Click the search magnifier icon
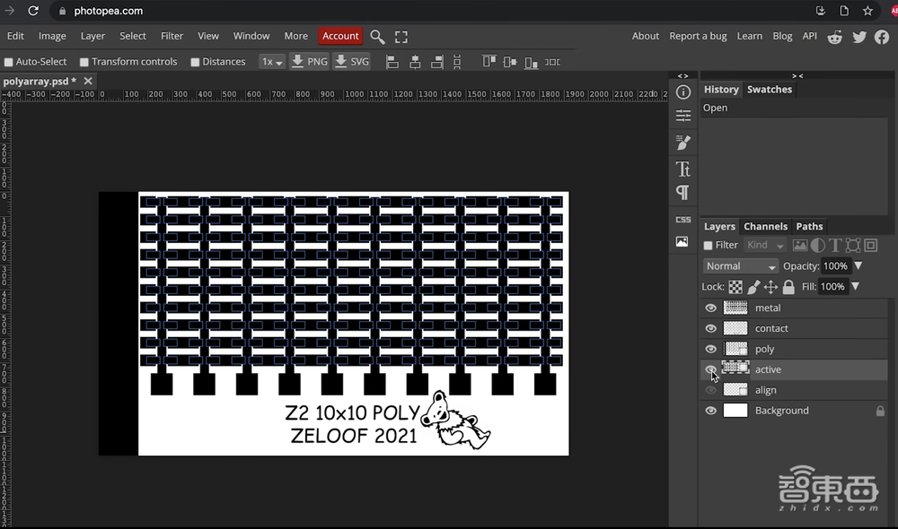 point(377,37)
